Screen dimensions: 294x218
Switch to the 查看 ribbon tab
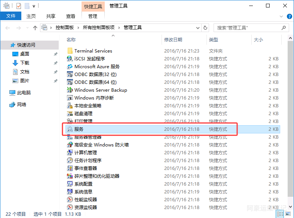click(70, 16)
